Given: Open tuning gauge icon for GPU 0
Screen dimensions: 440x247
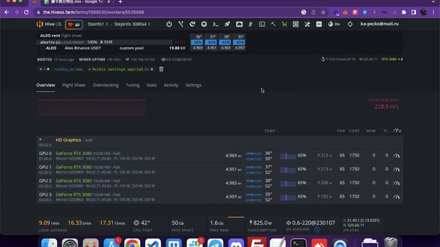Looking at the screenshot, I should pos(397,156).
